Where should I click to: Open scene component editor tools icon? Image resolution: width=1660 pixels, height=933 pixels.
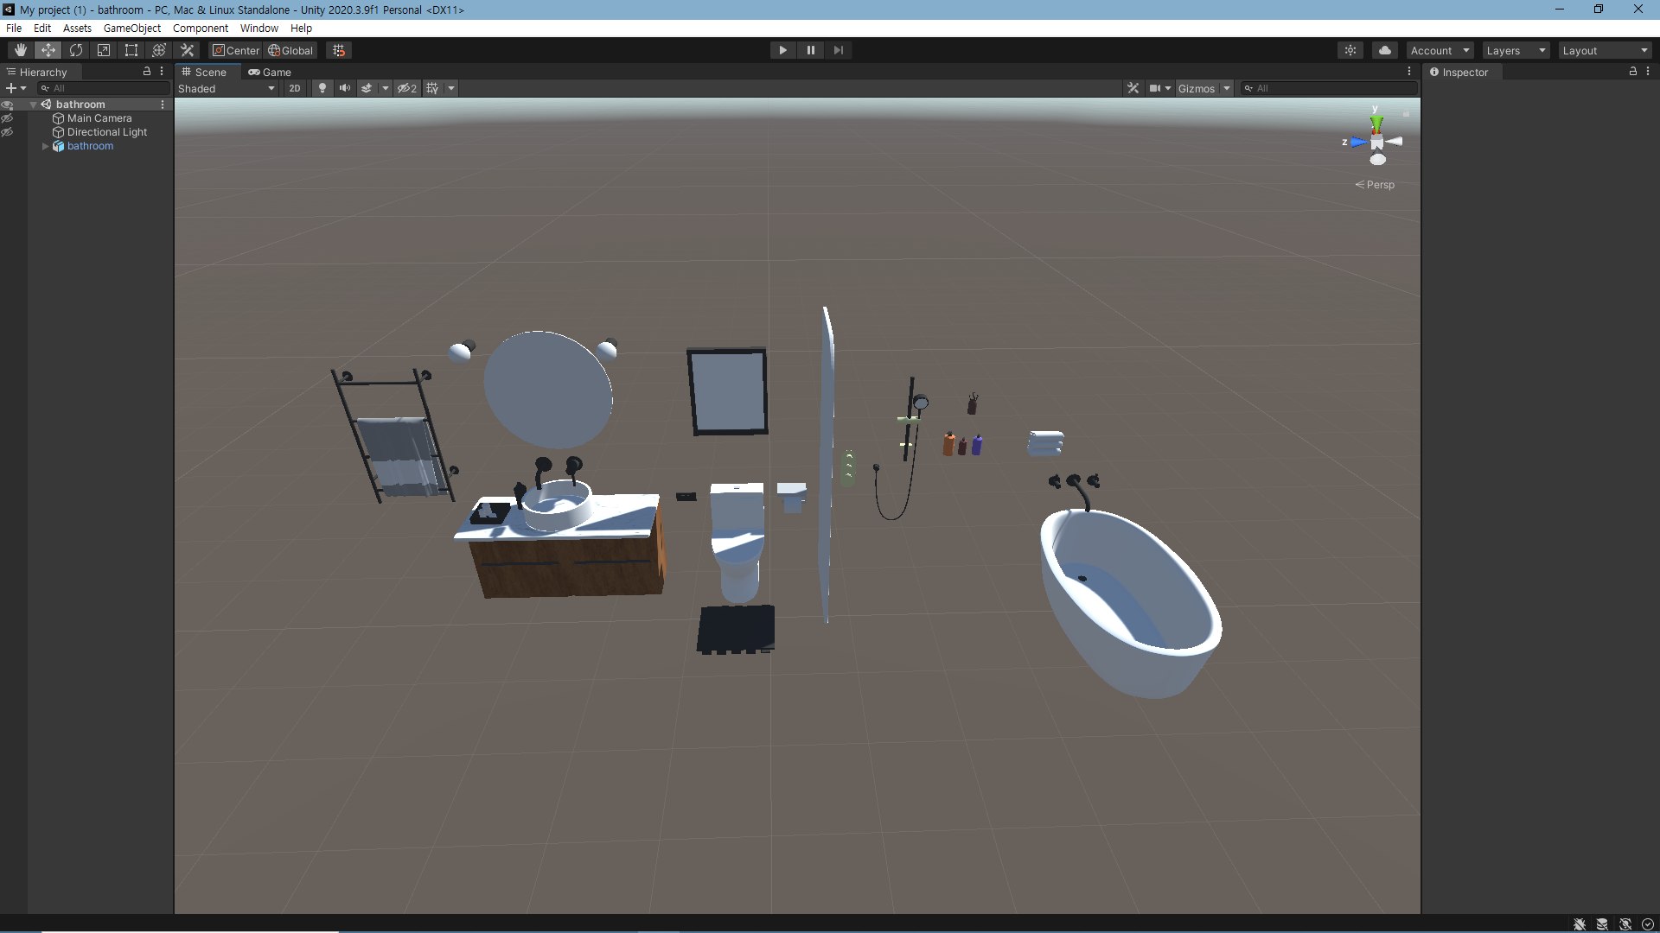[x=1133, y=88]
